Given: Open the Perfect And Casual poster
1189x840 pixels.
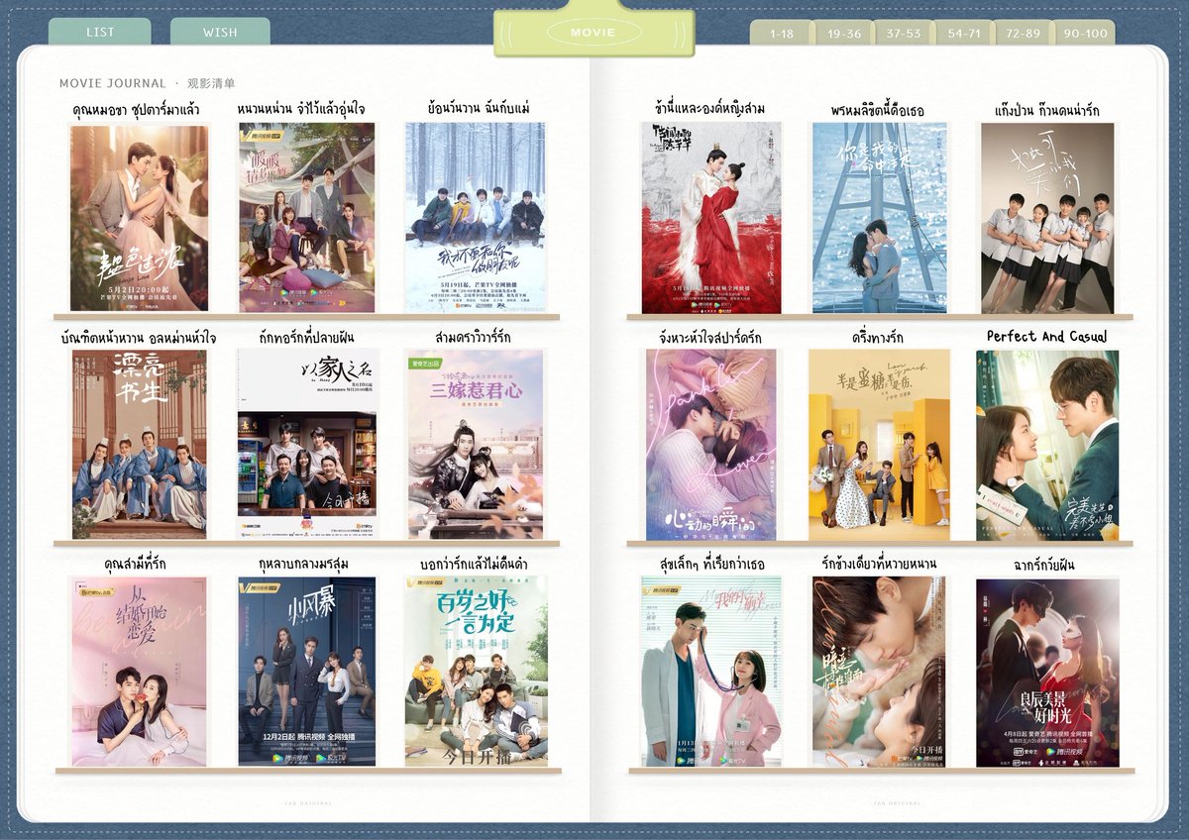Looking at the screenshot, I should pos(1047,445).
